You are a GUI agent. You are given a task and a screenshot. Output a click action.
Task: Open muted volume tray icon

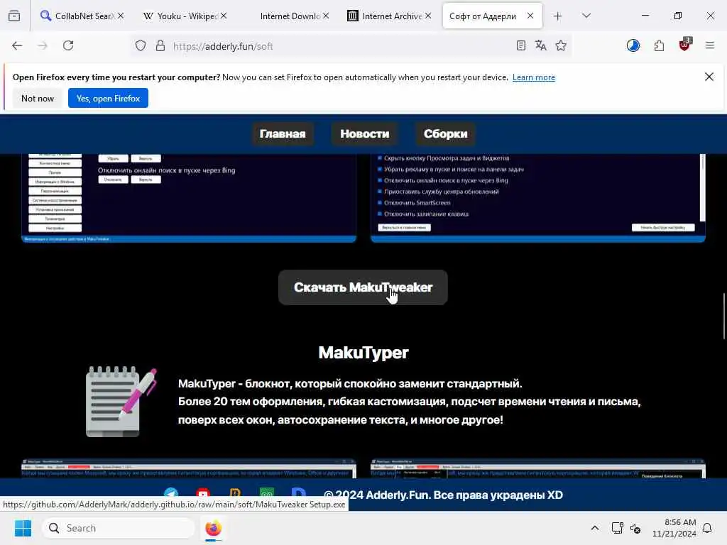click(x=635, y=528)
